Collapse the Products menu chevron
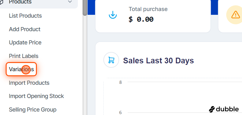 click(x=70, y=2)
